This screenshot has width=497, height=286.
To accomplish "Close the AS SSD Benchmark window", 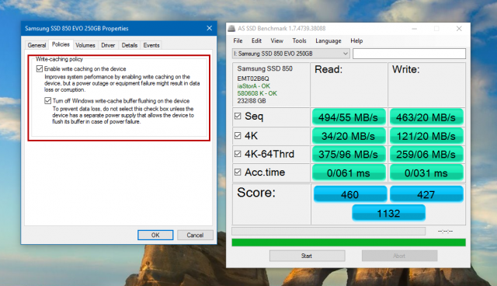I will point(459,29).
